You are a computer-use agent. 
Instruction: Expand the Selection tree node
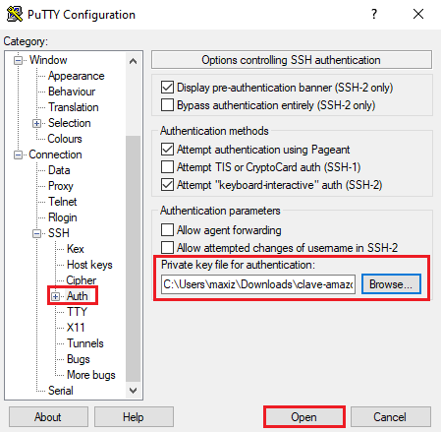(37, 123)
